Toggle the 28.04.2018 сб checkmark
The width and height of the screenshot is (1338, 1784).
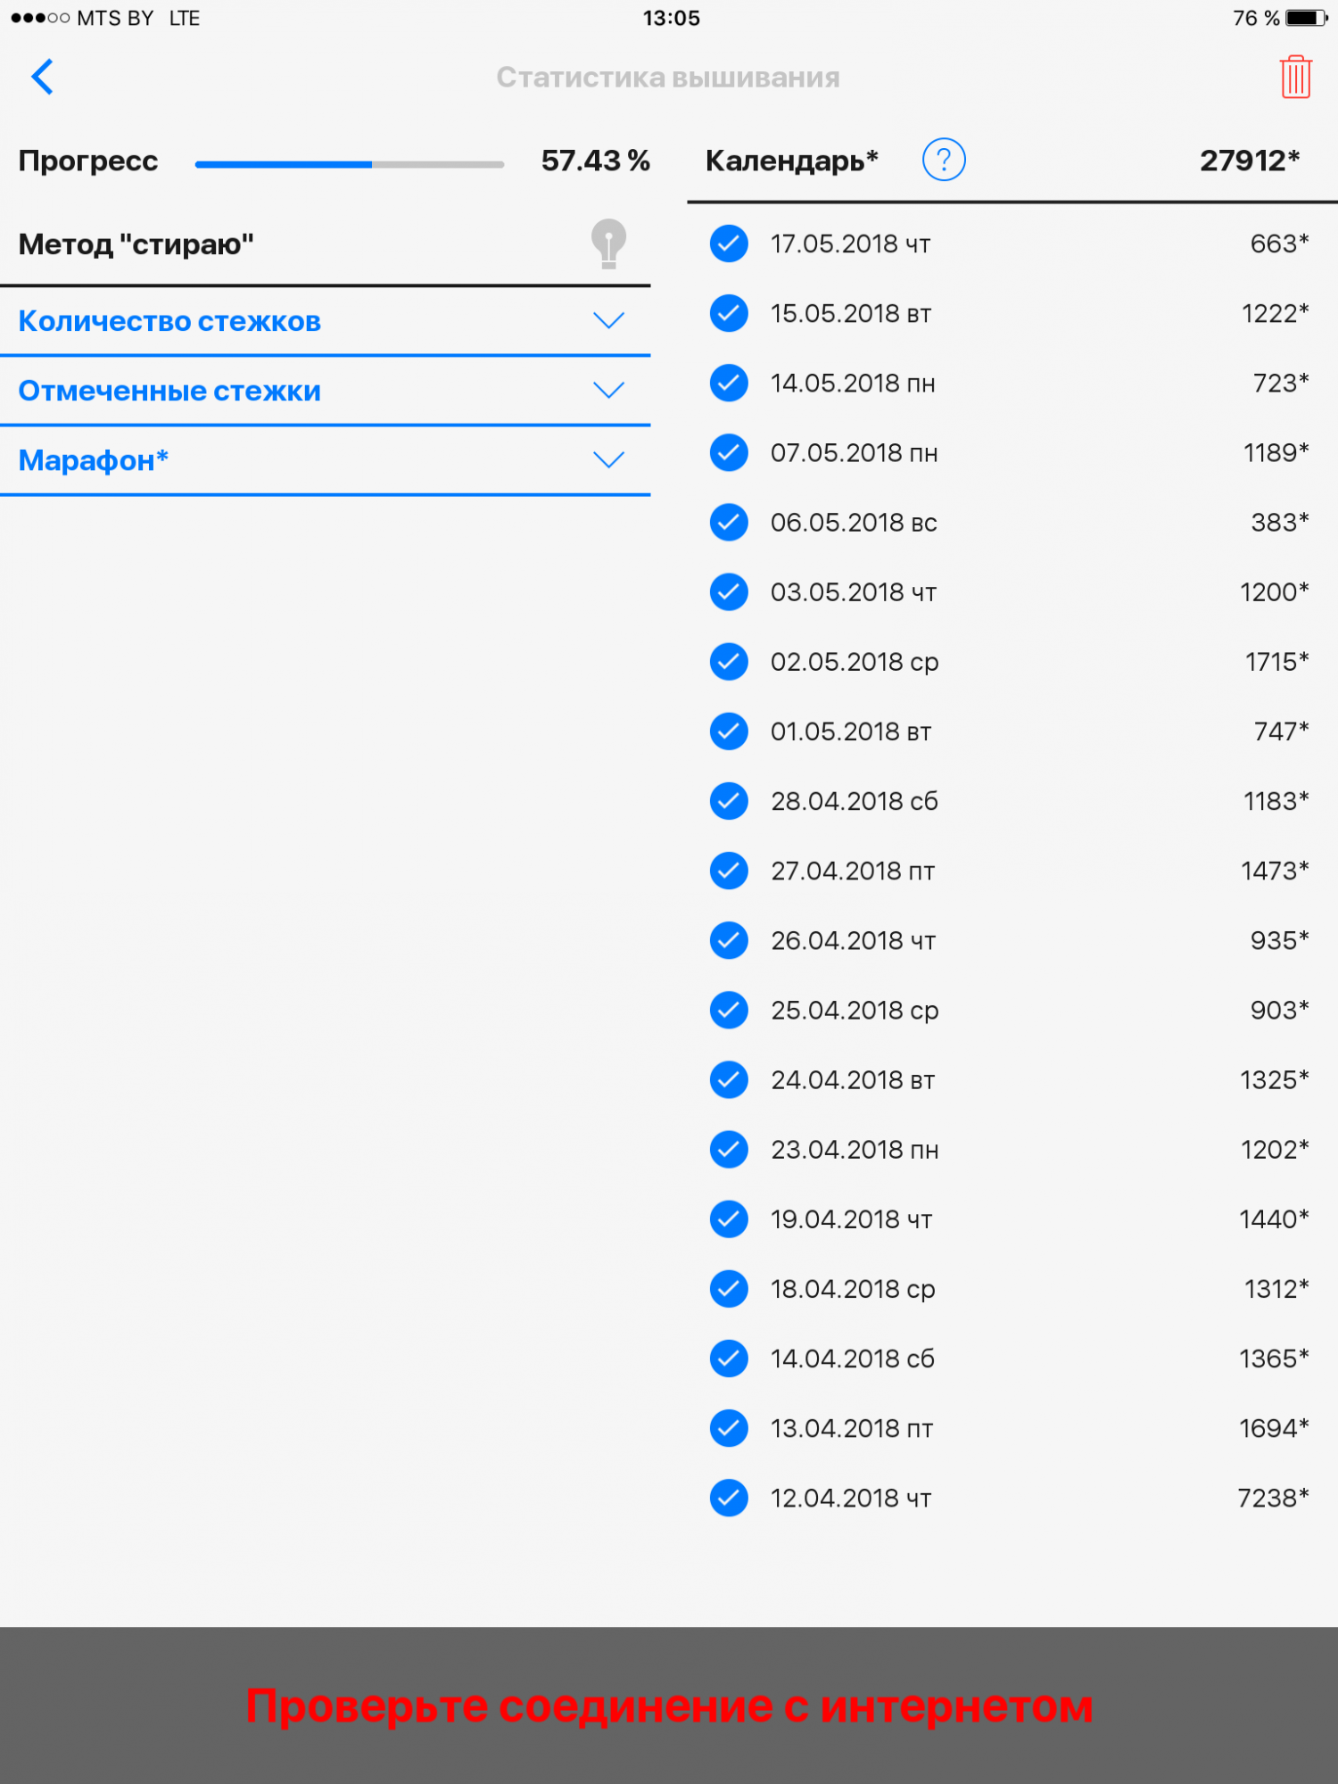click(729, 801)
